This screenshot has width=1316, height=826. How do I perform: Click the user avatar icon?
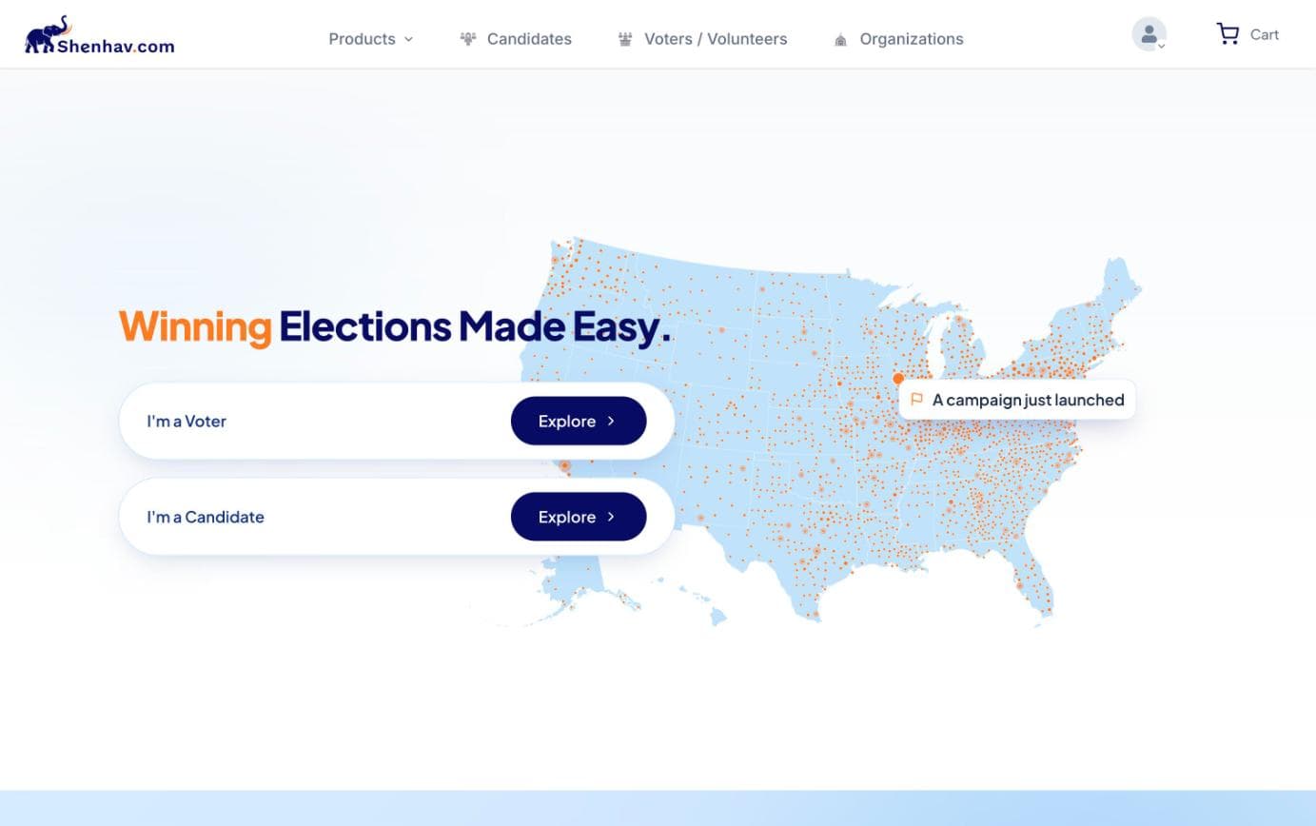click(x=1149, y=34)
